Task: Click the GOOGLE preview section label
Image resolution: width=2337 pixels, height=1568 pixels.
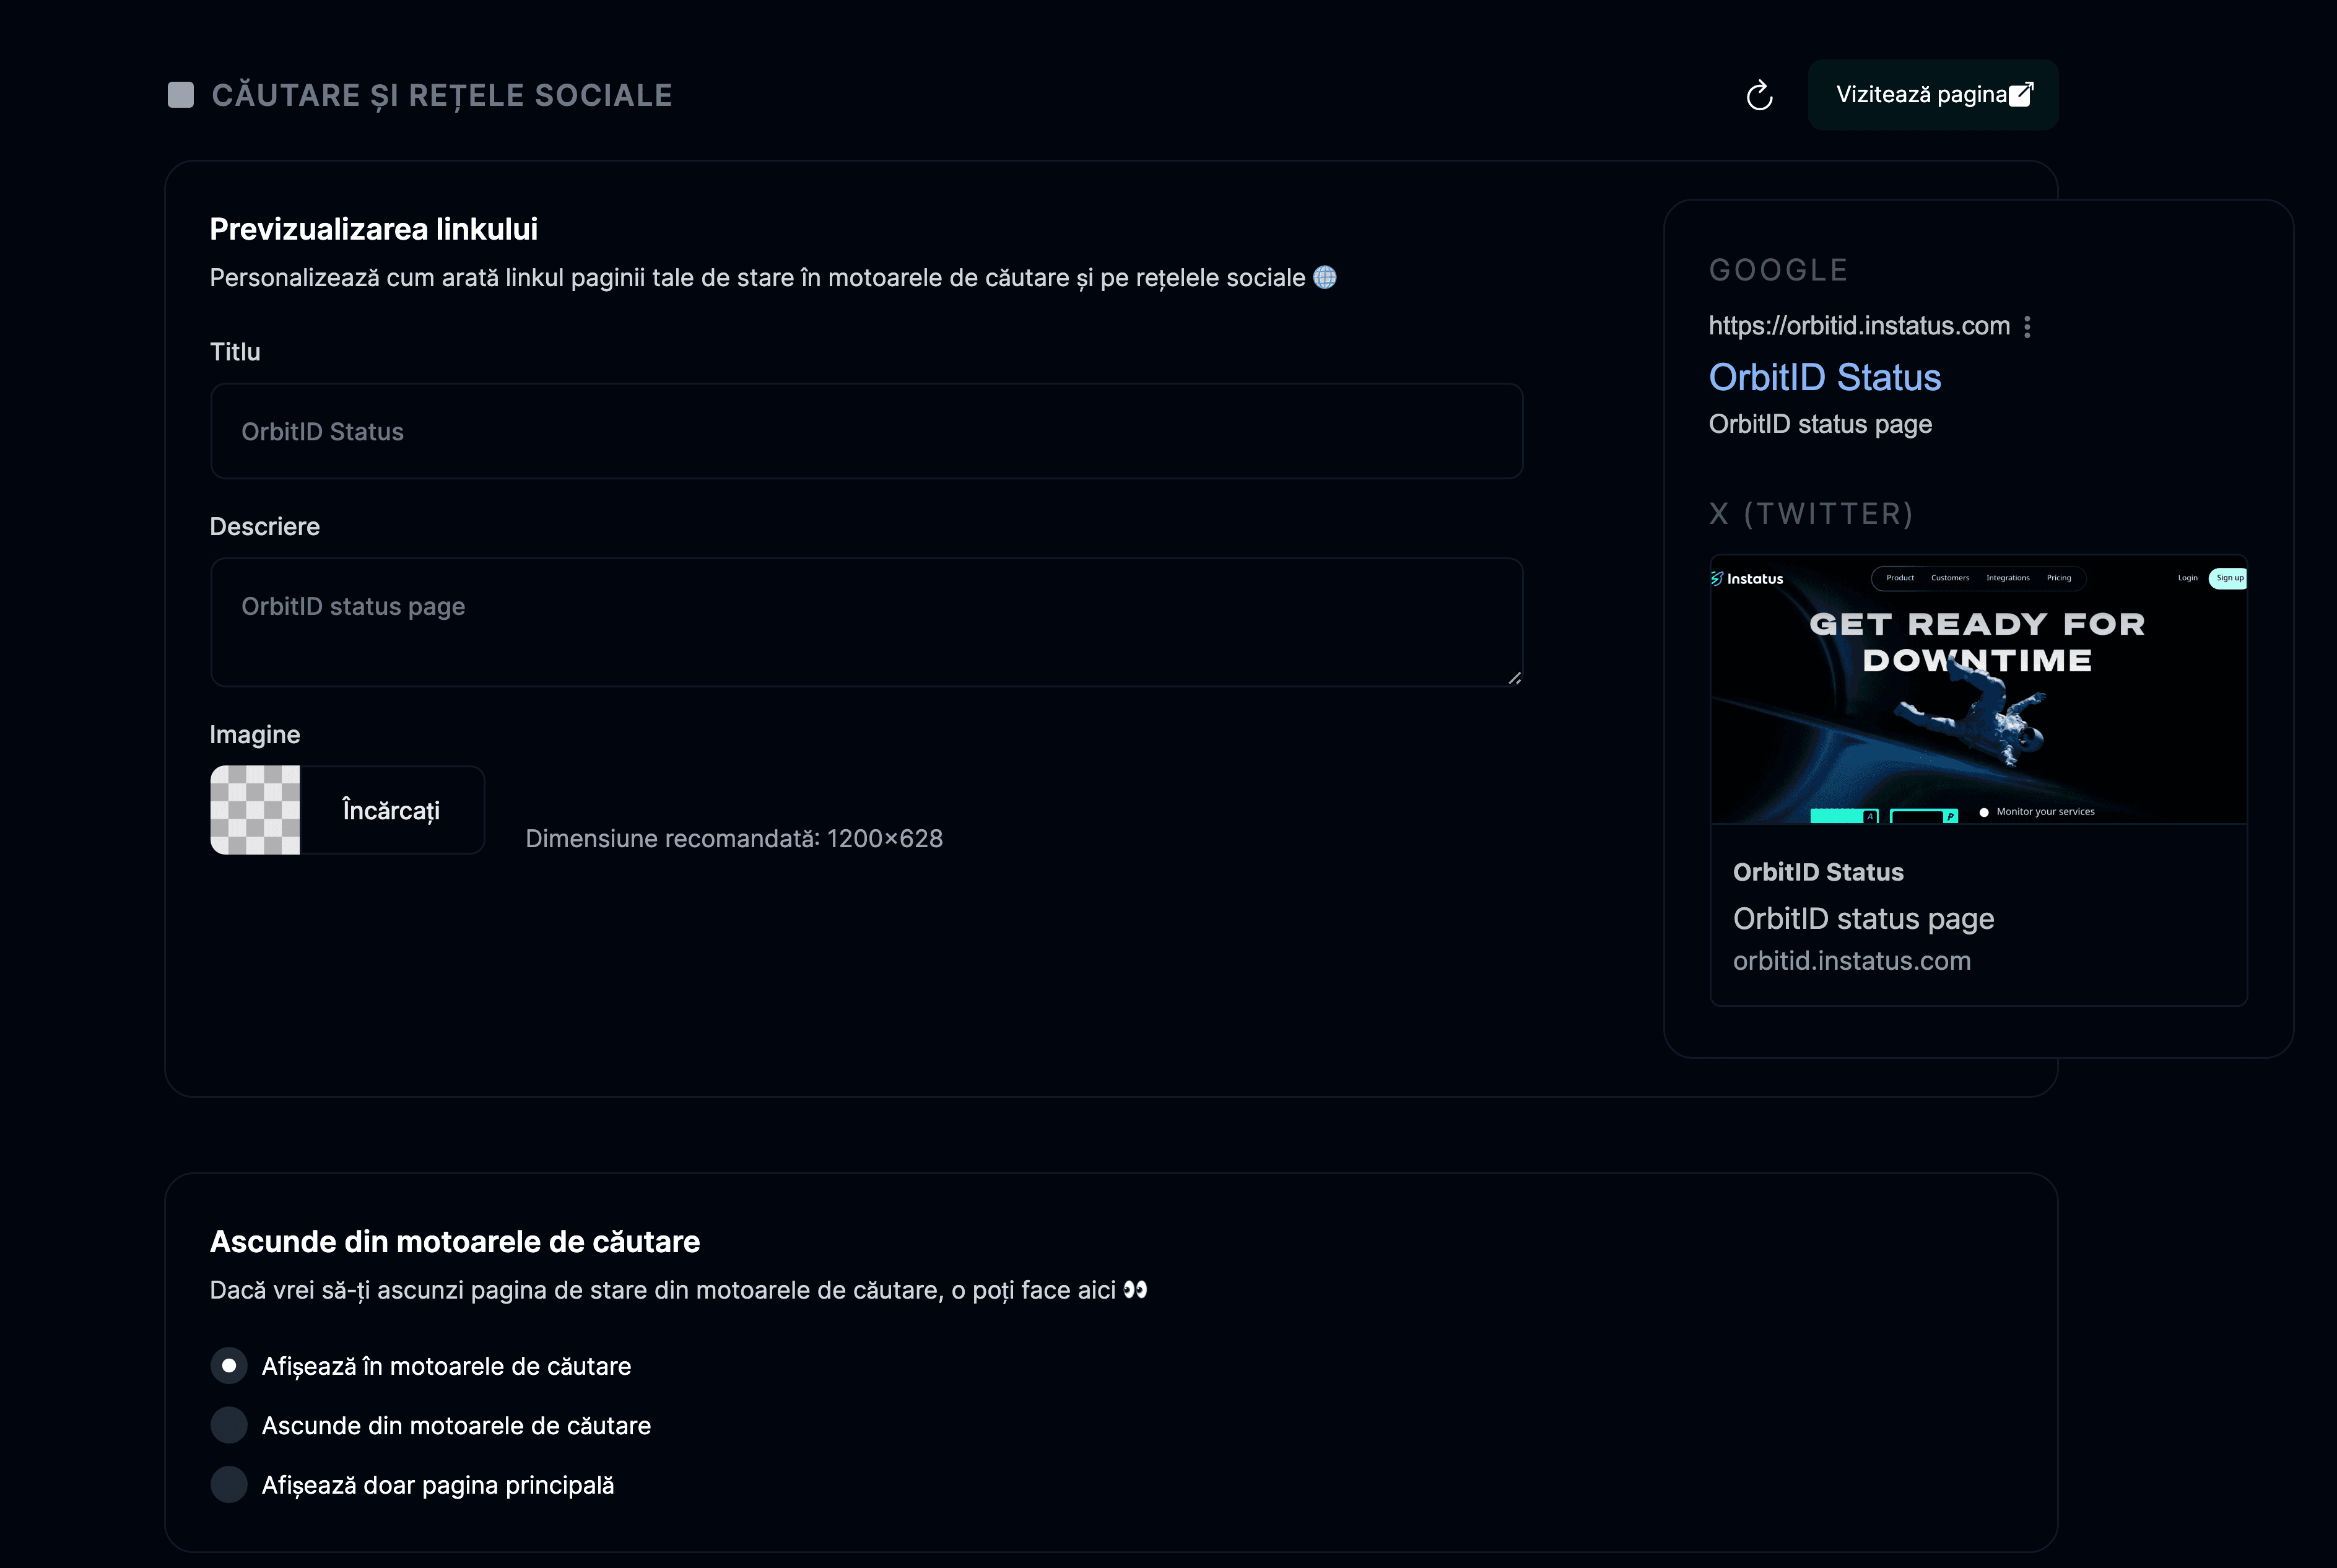Action: 1779,270
